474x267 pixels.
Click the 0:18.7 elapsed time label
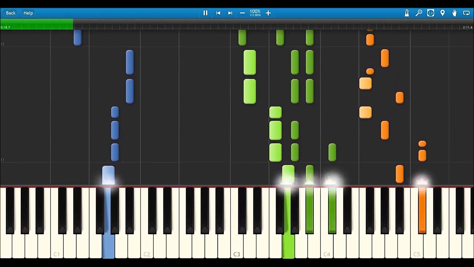[5, 27]
